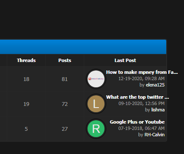Click the 07-19-2018, 06:47 AM timestamp

pyautogui.click(x=141, y=128)
